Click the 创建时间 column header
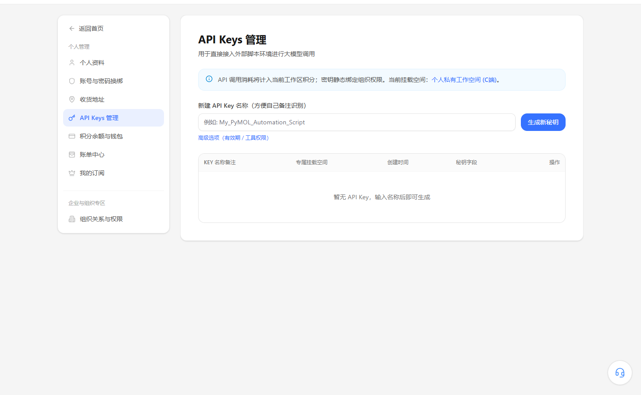 tap(398, 162)
